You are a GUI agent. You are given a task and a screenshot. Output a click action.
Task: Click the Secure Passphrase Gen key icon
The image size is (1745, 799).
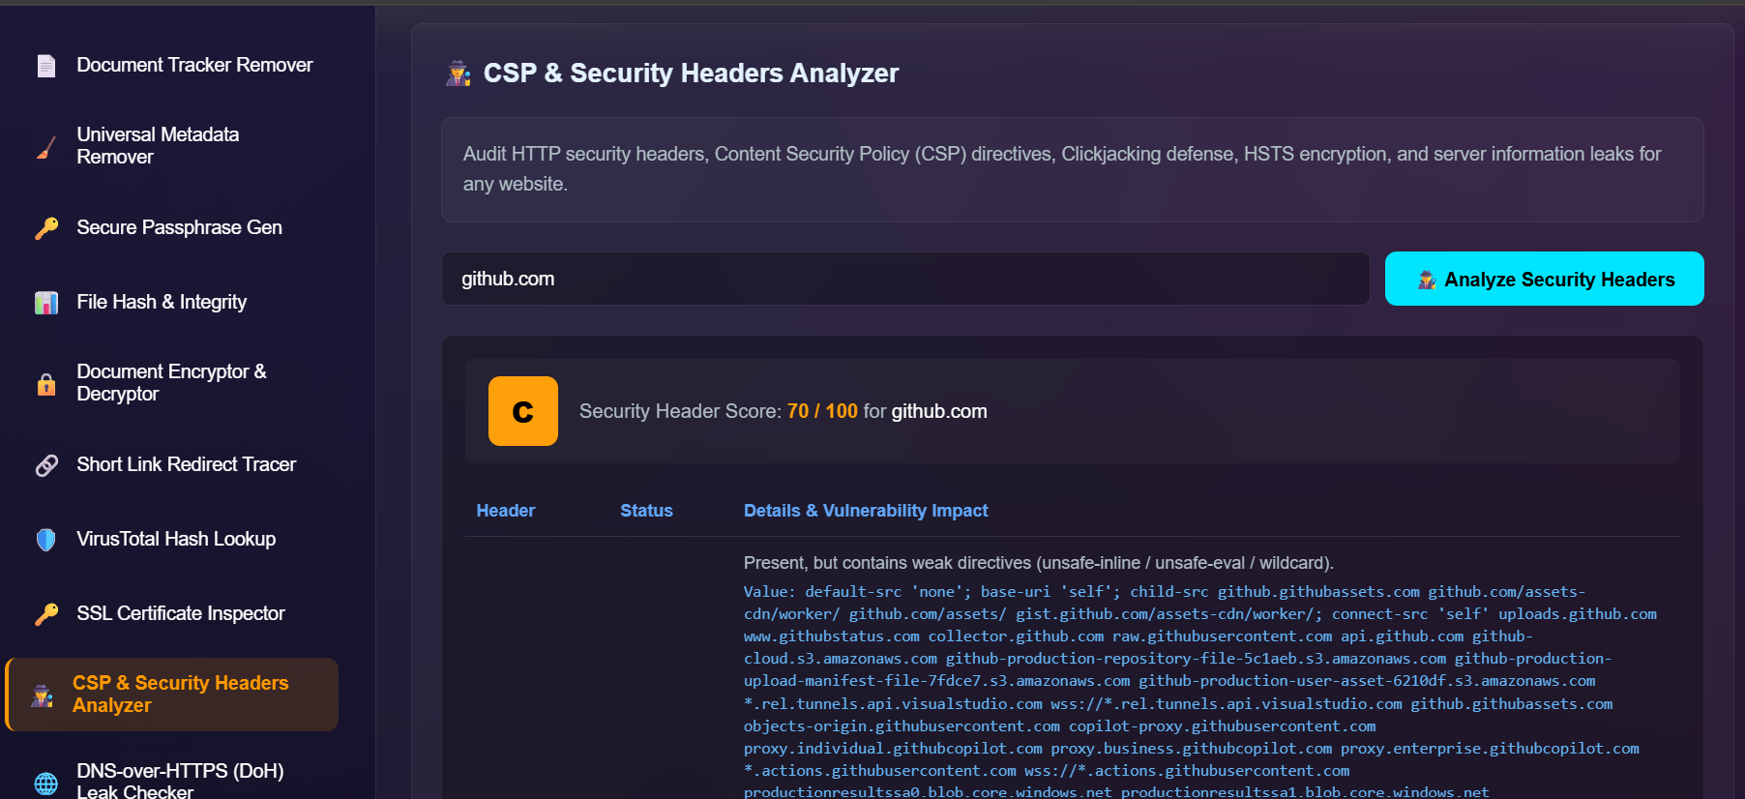46,228
